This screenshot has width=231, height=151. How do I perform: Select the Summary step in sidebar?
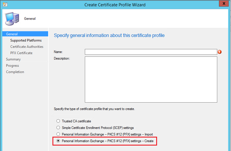click(x=13, y=59)
